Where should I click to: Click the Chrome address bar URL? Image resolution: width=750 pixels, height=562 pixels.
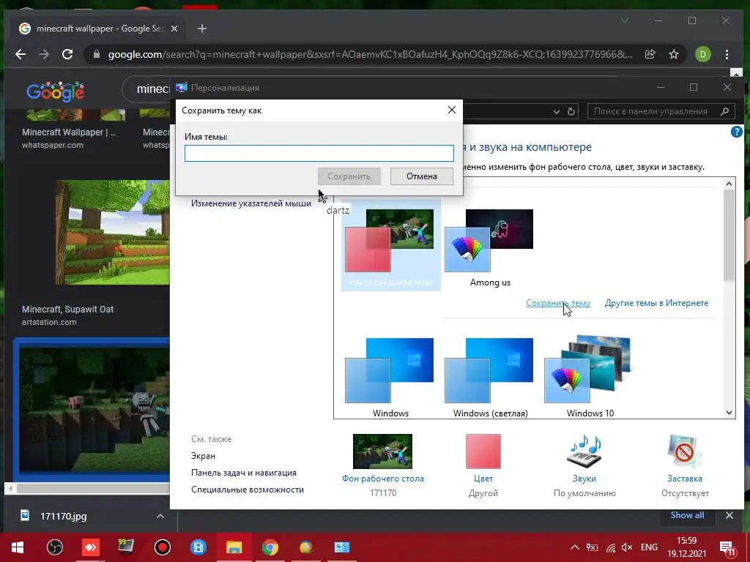click(x=370, y=54)
